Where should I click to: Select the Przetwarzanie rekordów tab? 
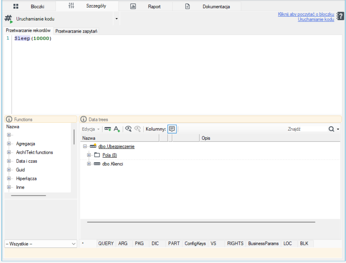[x=28, y=30]
